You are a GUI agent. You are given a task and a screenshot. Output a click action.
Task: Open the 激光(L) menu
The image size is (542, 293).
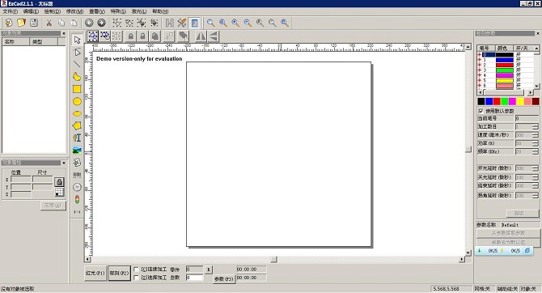[x=138, y=11]
